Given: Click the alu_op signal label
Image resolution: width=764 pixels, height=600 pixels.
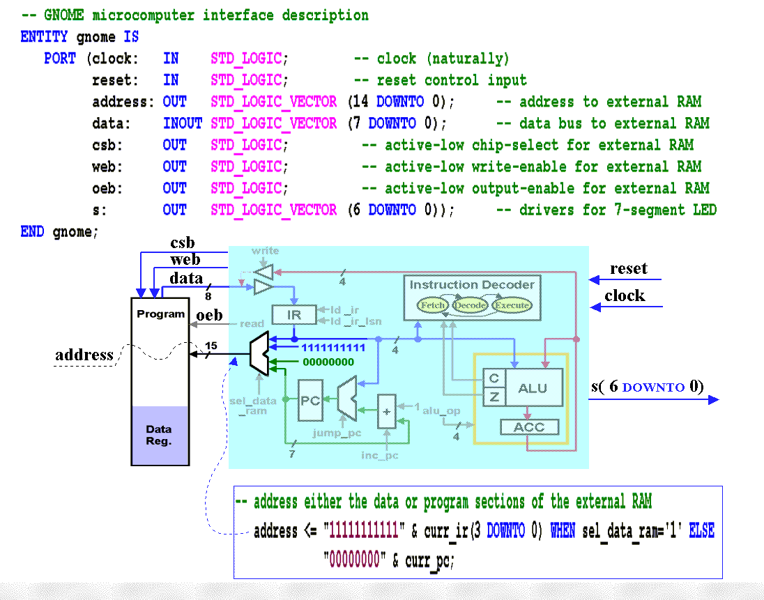Looking at the screenshot, I should point(441,410).
